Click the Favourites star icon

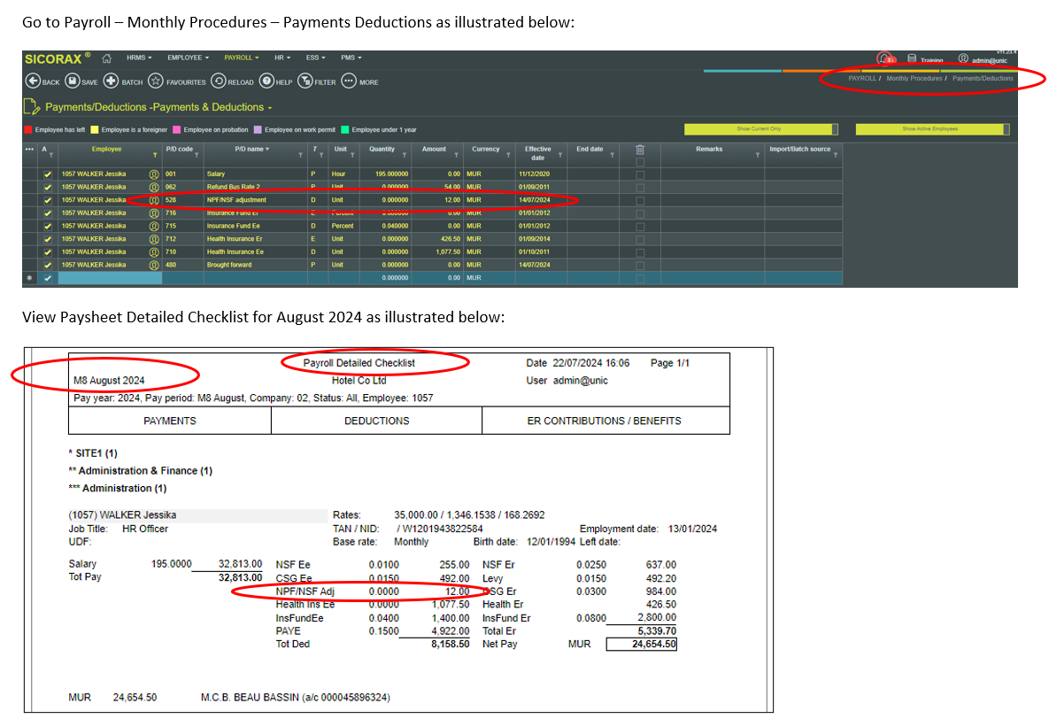pyautogui.click(x=156, y=81)
